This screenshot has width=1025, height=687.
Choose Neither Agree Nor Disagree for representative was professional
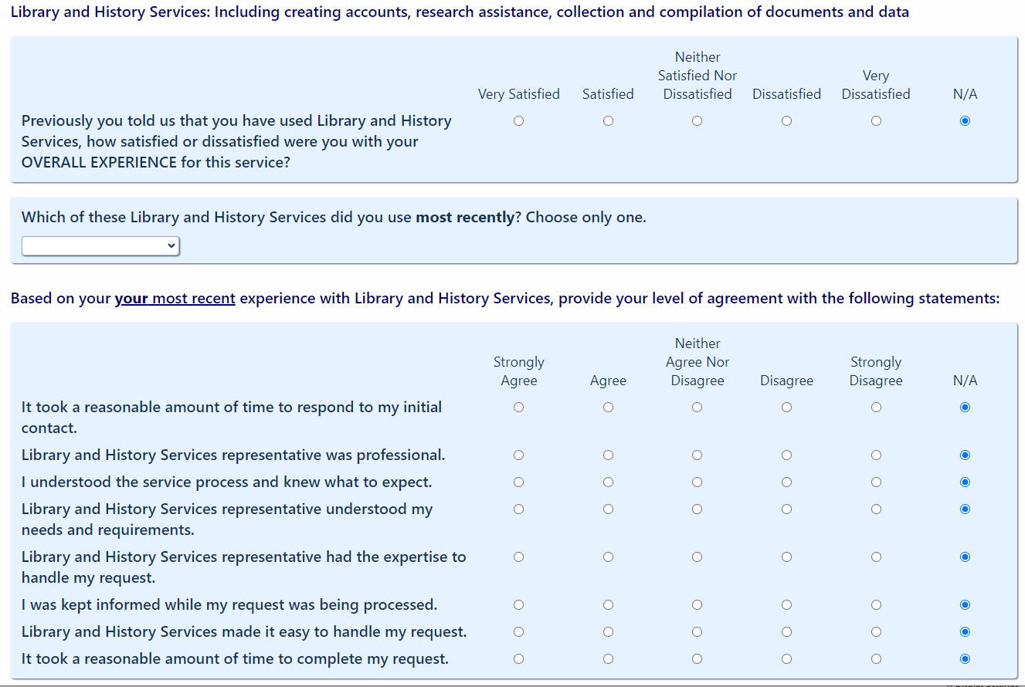click(697, 455)
